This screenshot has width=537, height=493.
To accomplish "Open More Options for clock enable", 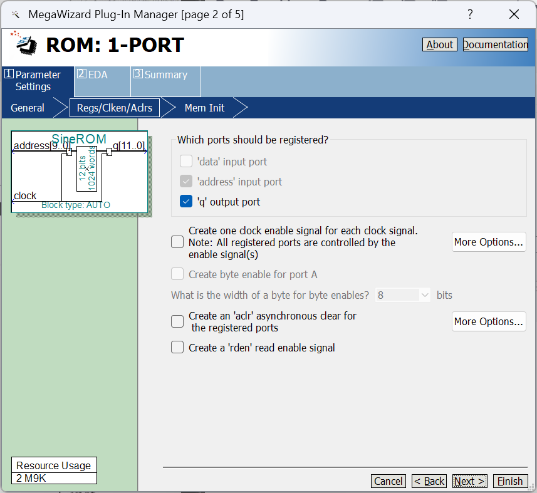I will tap(489, 242).
